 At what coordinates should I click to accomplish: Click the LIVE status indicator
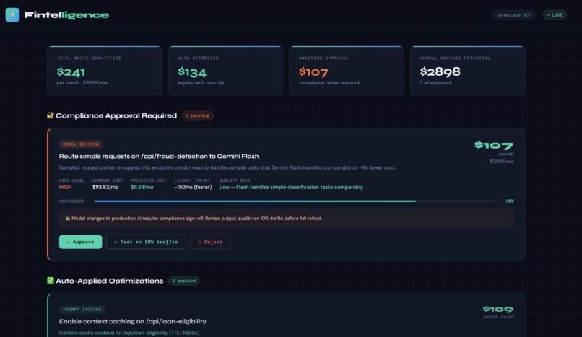tap(555, 15)
